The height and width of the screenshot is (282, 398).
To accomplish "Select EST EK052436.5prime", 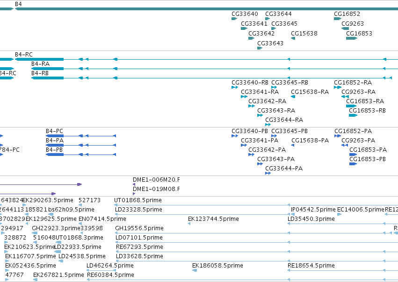I will click(x=30, y=266).
